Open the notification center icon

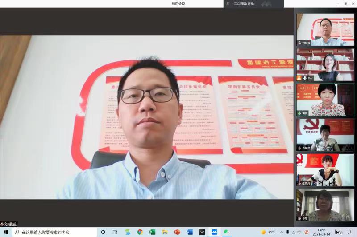coord(349,232)
